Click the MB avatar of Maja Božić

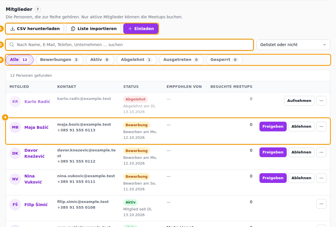tap(15, 127)
